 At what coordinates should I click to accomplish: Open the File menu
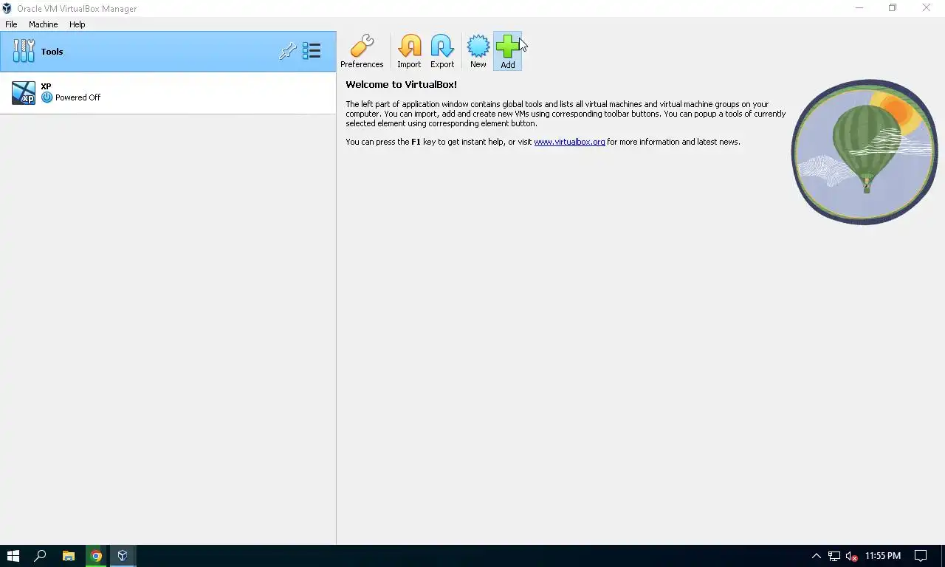(11, 24)
